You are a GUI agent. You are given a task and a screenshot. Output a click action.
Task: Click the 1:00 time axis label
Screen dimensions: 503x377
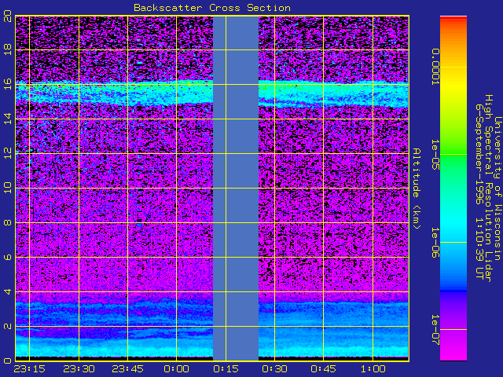373,369
